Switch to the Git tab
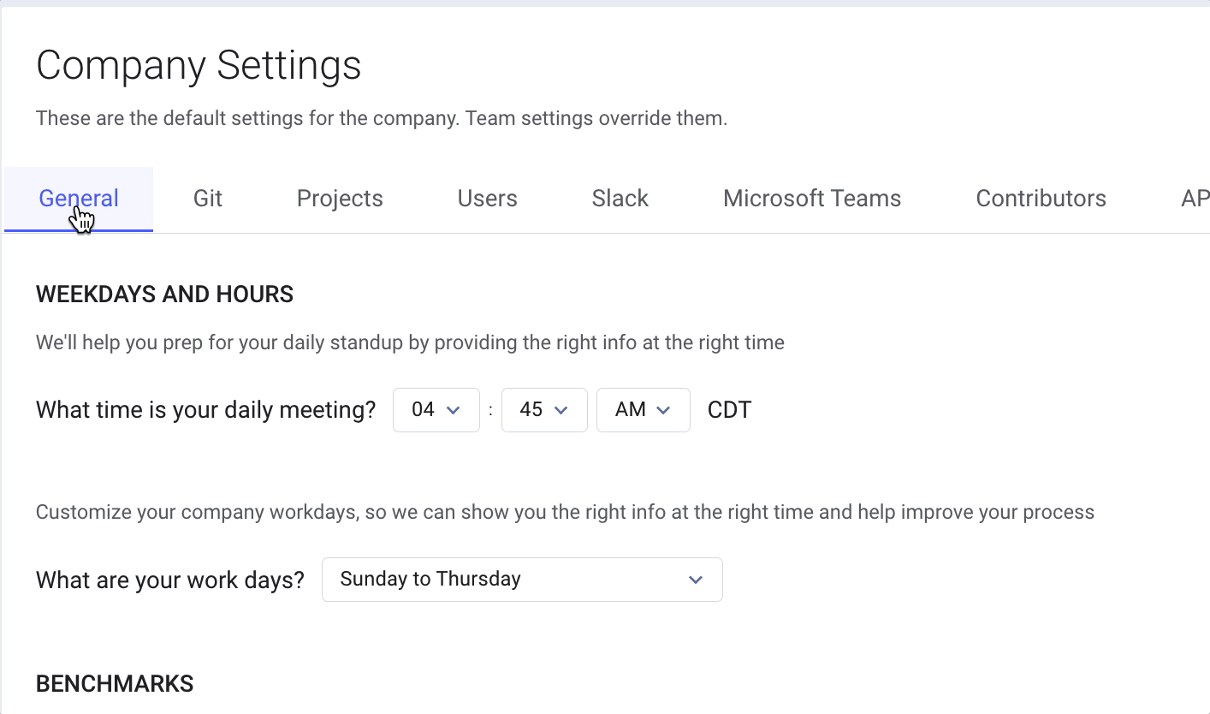The height and width of the screenshot is (714, 1210). point(208,199)
